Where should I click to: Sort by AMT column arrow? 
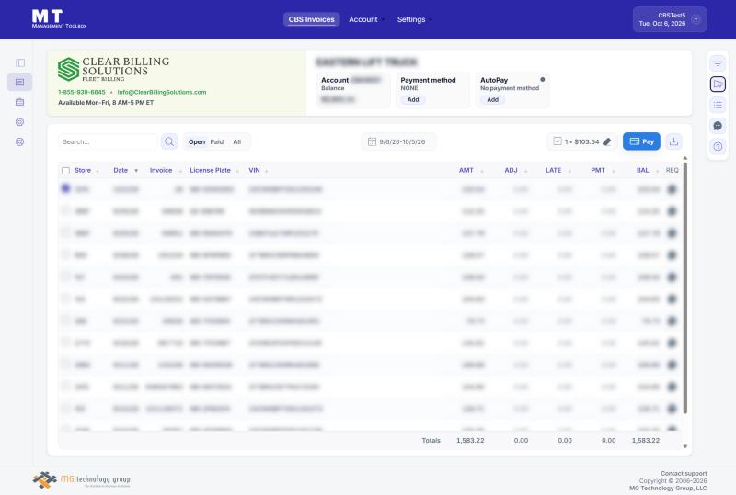[481, 171]
